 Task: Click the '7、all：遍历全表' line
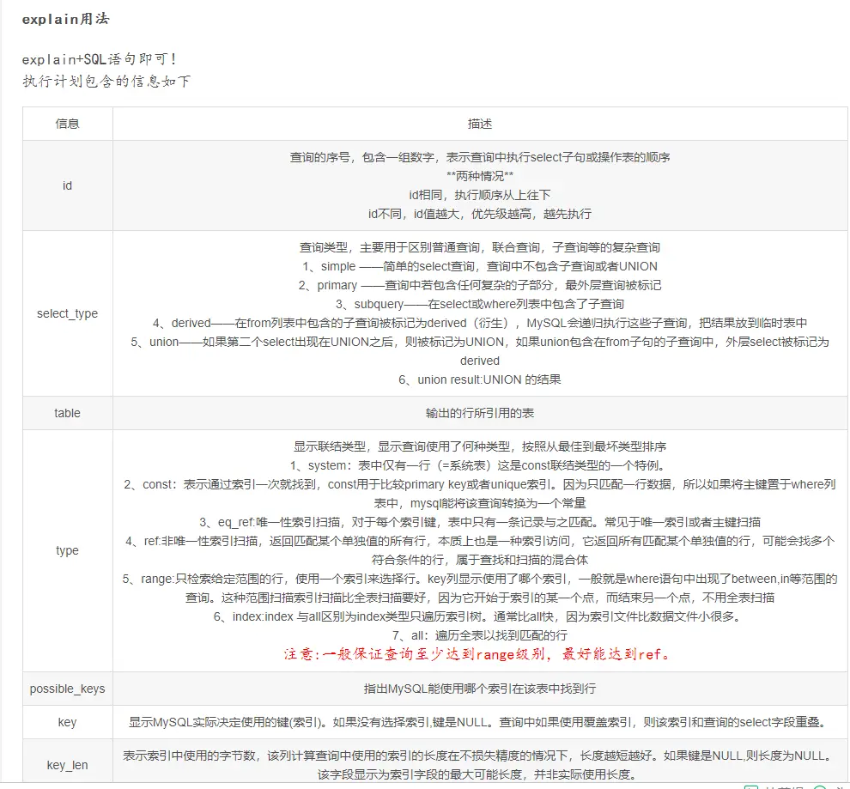coord(480,635)
